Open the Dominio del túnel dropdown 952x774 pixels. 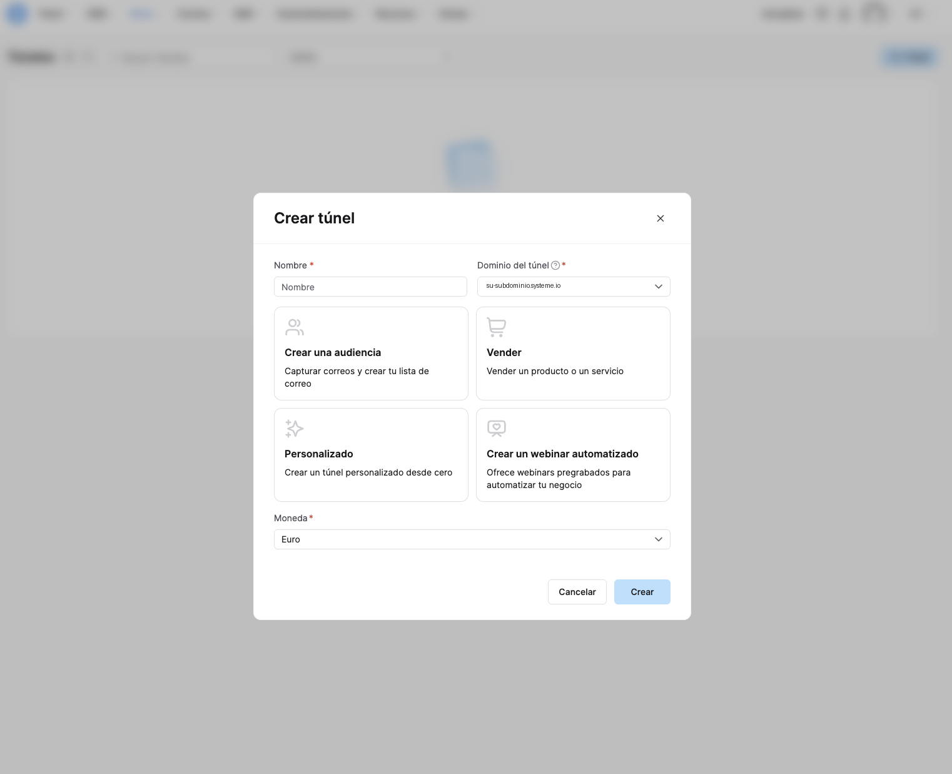pyautogui.click(x=574, y=287)
